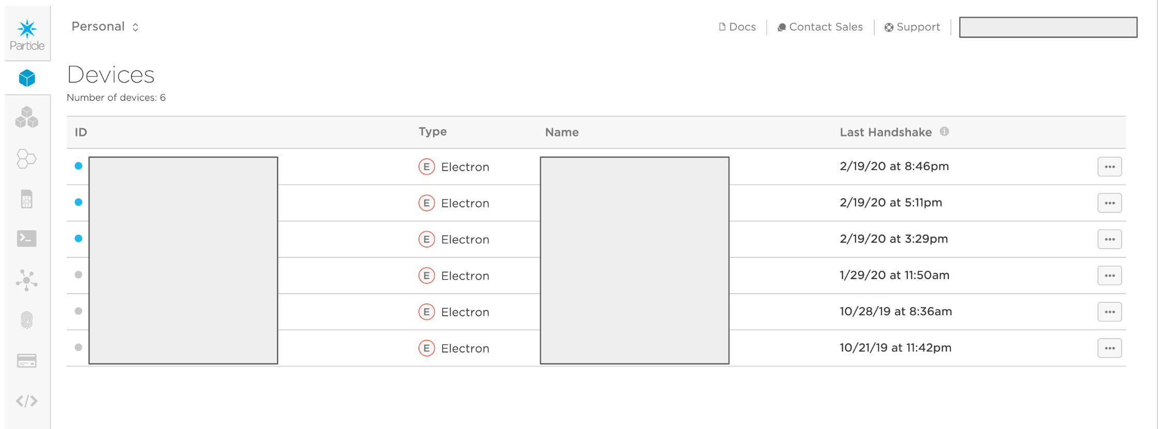Open the Docs link
The height and width of the screenshot is (429, 1158).
[x=737, y=27]
